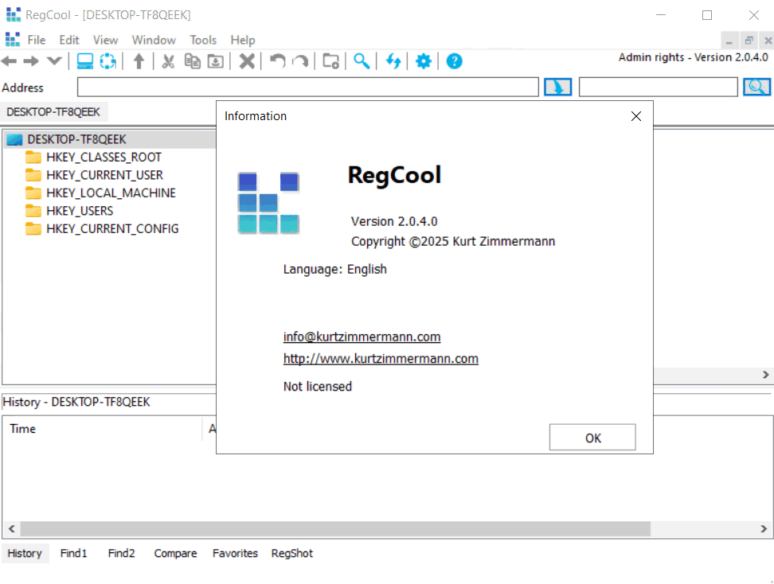Open the File menu

tap(37, 40)
